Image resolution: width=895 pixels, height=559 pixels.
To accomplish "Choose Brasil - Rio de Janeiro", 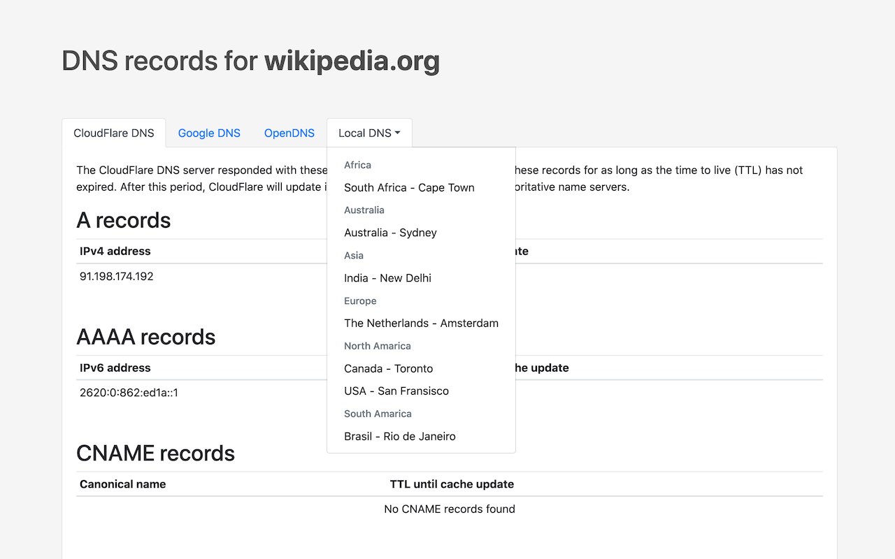I will click(399, 436).
